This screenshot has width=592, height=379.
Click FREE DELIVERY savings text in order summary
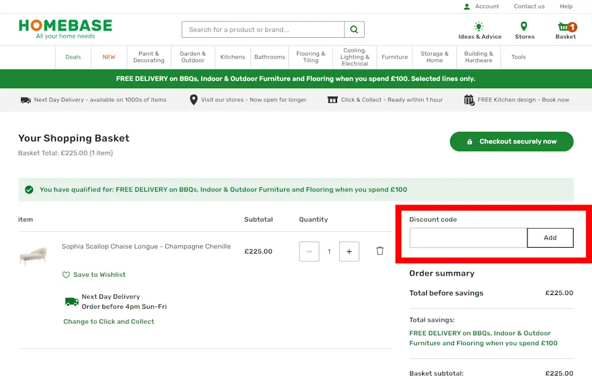pyautogui.click(x=483, y=338)
